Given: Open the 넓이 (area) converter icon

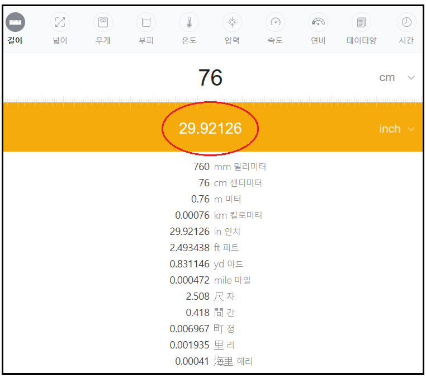Looking at the screenshot, I should pos(60,22).
